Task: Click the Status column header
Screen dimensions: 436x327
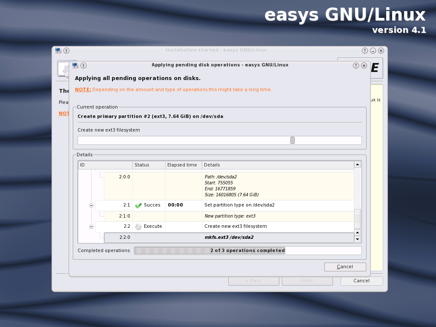Action: pyautogui.click(x=149, y=165)
